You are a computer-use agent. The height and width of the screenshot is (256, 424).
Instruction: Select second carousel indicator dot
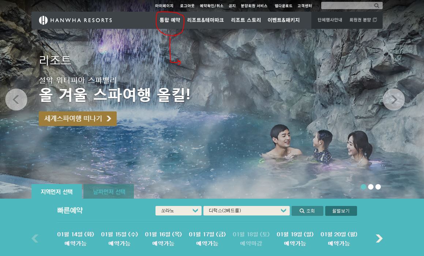click(x=371, y=187)
